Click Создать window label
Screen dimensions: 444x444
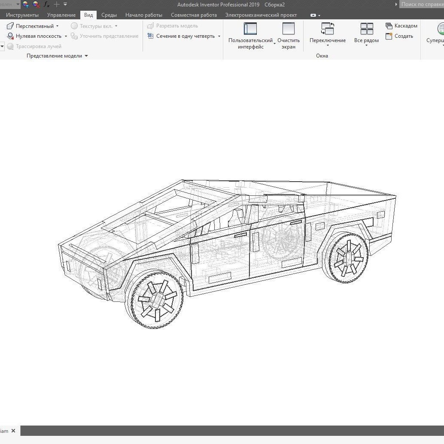coord(404,36)
